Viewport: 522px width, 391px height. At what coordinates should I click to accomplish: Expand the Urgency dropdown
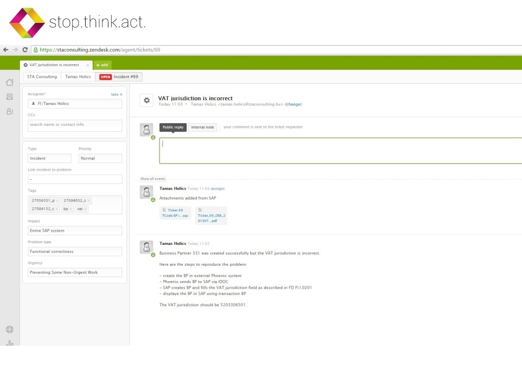click(75, 272)
